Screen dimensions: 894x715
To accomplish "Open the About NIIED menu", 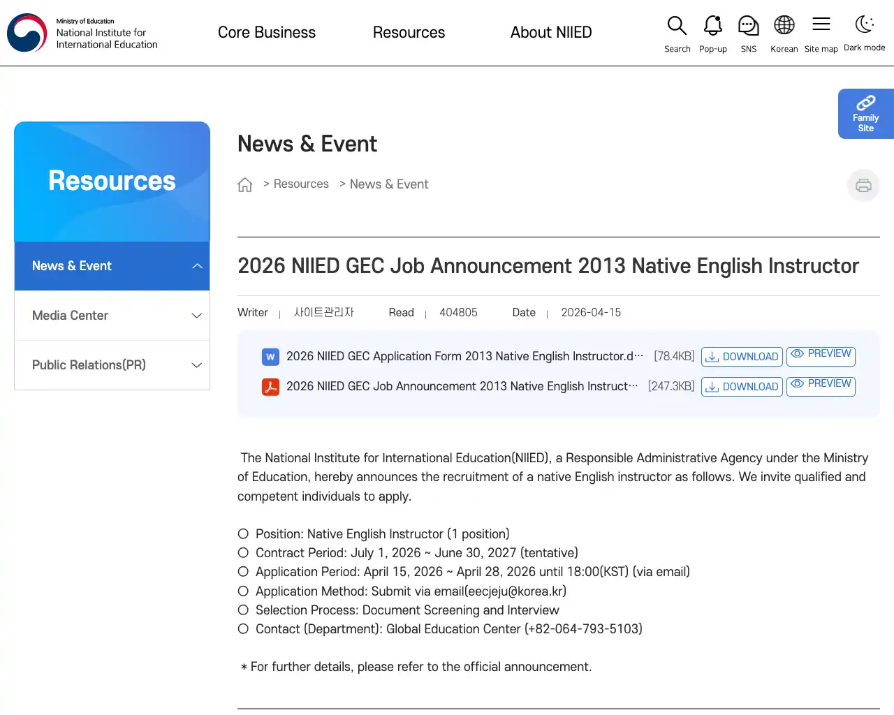I will point(551,33).
